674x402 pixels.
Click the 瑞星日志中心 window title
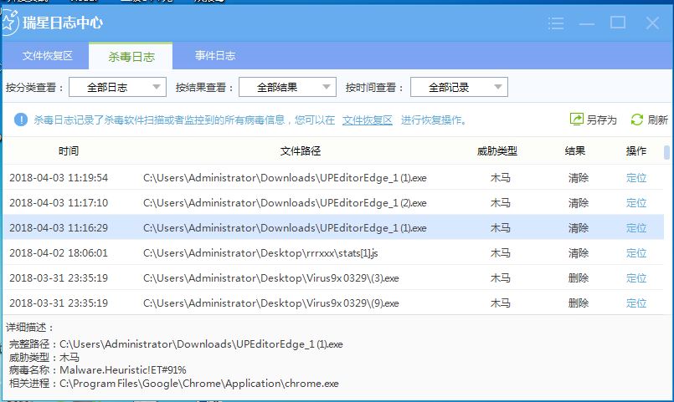(x=63, y=23)
